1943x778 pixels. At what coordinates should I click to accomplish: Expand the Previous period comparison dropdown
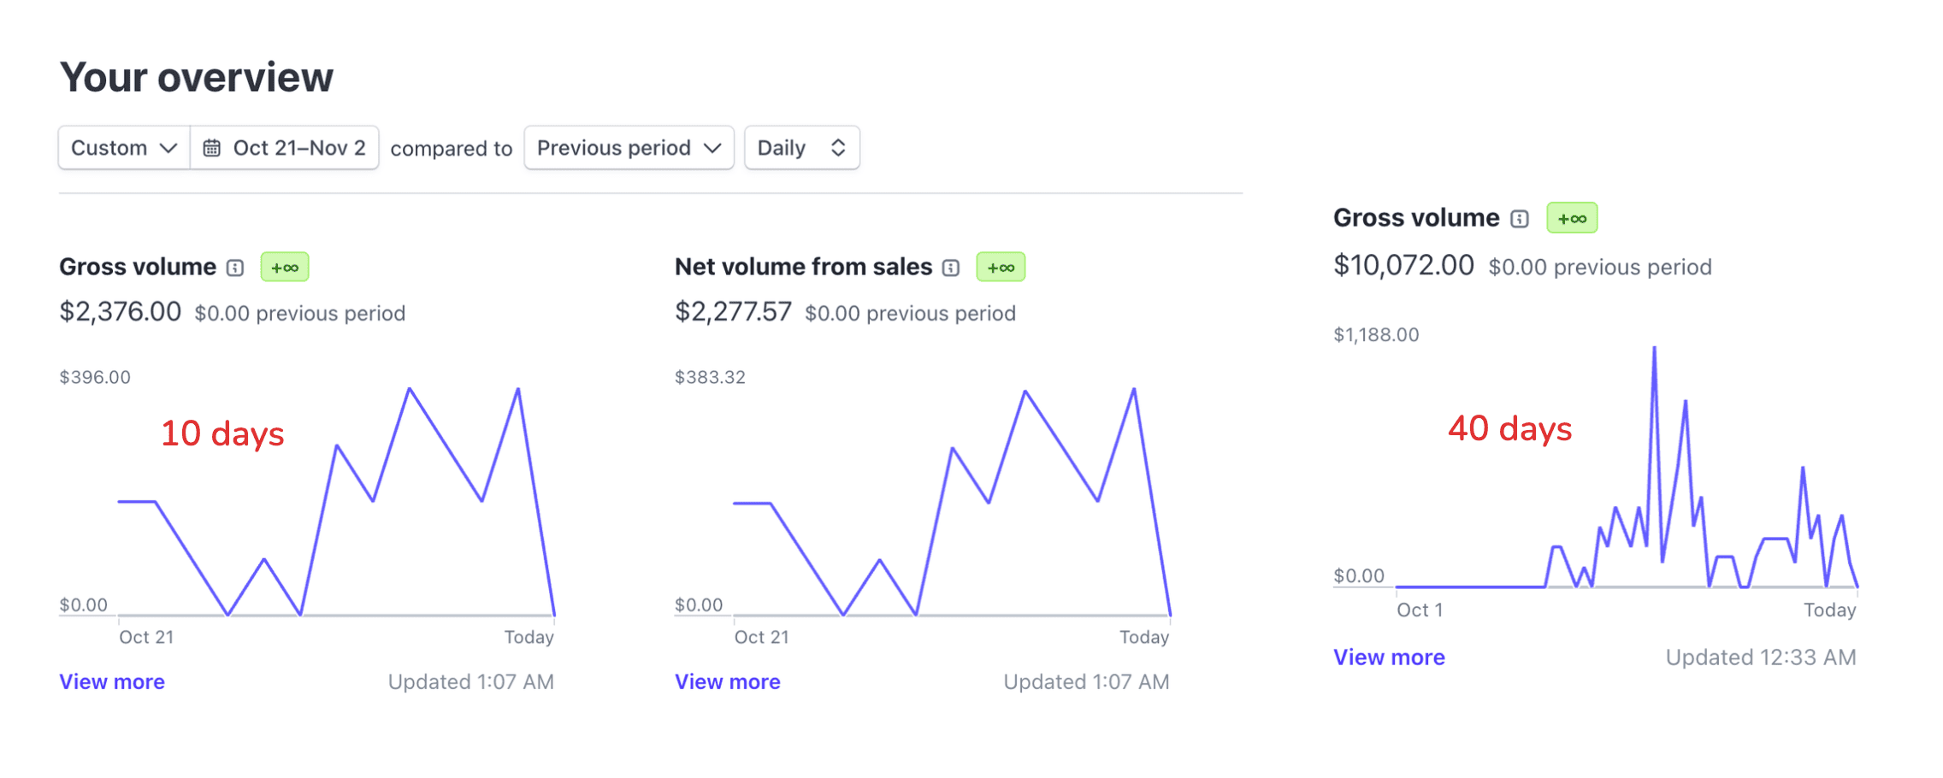tap(629, 148)
